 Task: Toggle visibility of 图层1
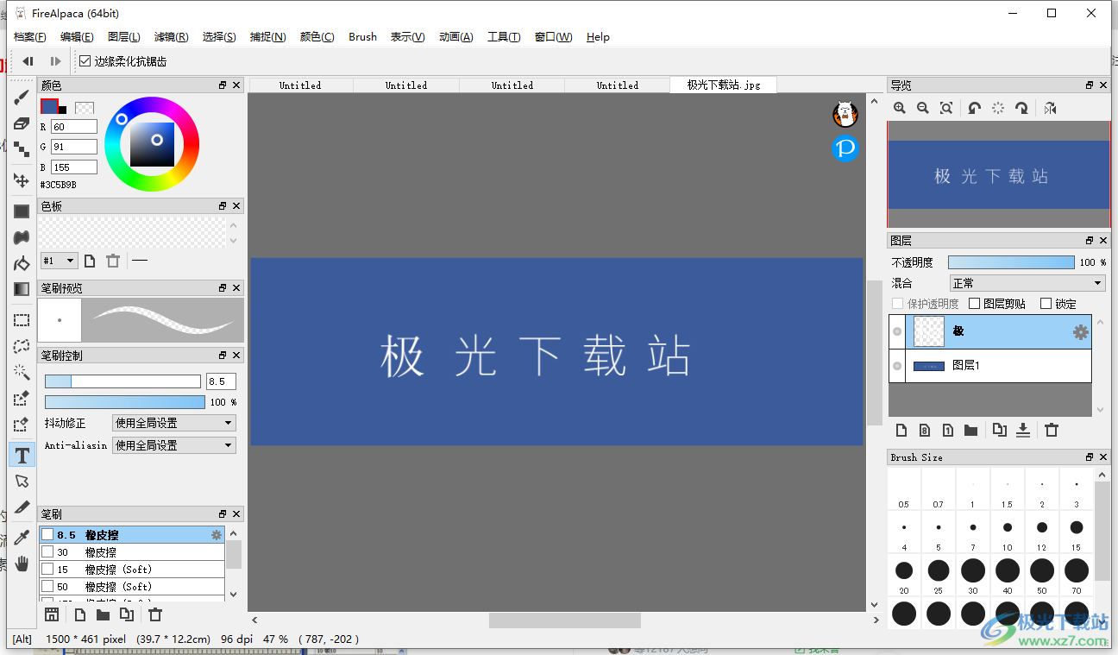897,366
